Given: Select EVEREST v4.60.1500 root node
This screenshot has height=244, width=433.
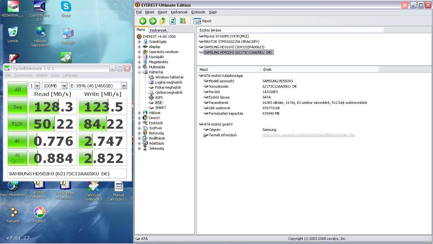Looking at the screenshot, I should pyautogui.click(x=159, y=37).
